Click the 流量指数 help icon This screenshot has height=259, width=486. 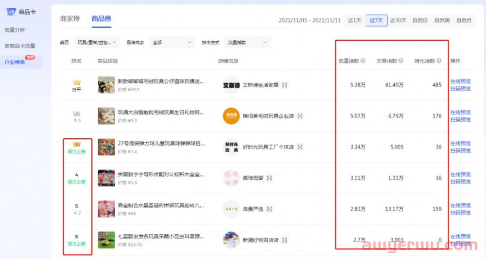[363, 61]
